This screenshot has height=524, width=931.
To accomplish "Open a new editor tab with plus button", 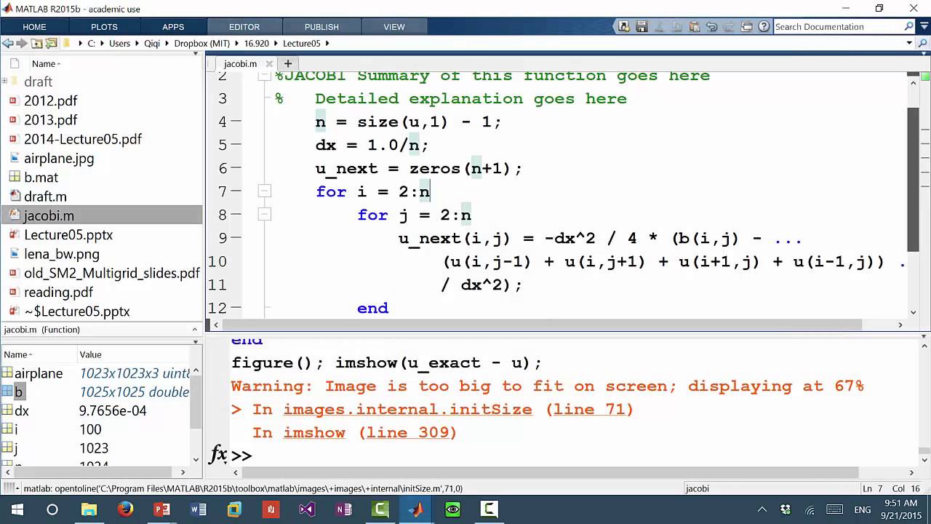I will [287, 63].
